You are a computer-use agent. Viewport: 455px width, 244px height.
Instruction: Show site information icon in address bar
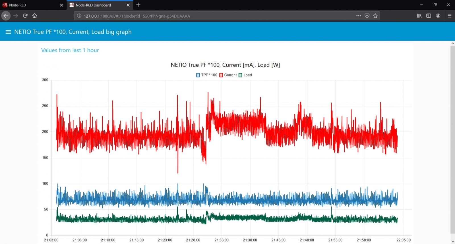pos(79,16)
